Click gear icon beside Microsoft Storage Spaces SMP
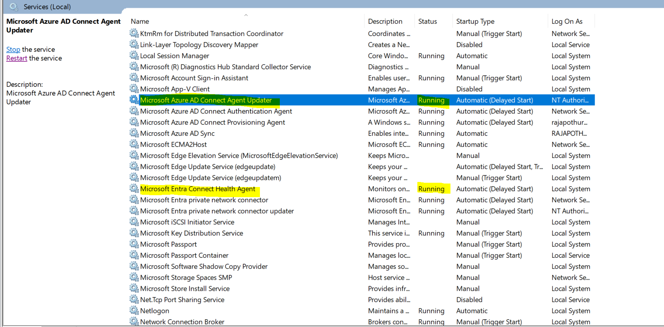Image resolution: width=664 pixels, height=327 pixels. coord(134,277)
